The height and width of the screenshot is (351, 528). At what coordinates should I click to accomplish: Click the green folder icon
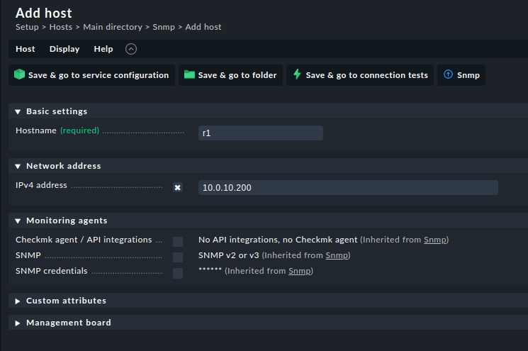(x=189, y=74)
